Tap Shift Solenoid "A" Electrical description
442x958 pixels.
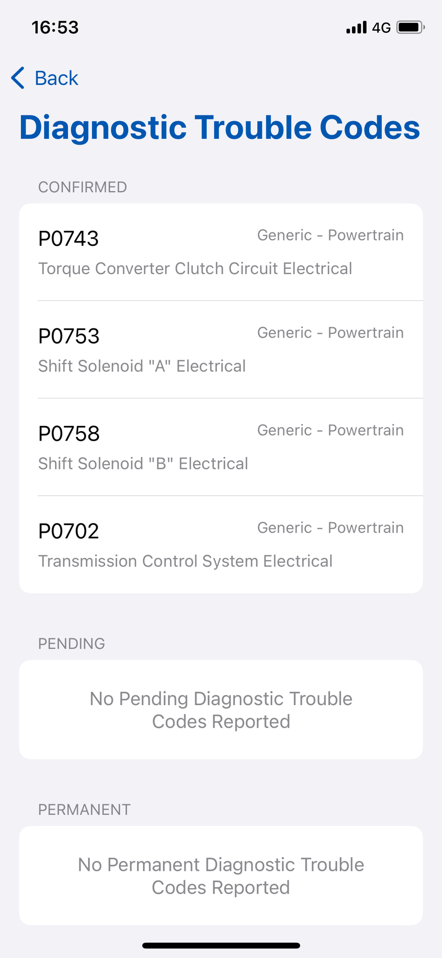click(x=142, y=366)
